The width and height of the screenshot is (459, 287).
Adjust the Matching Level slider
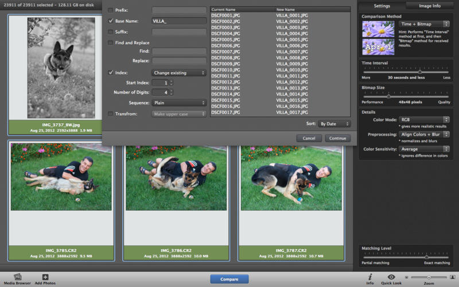(426, 257)
